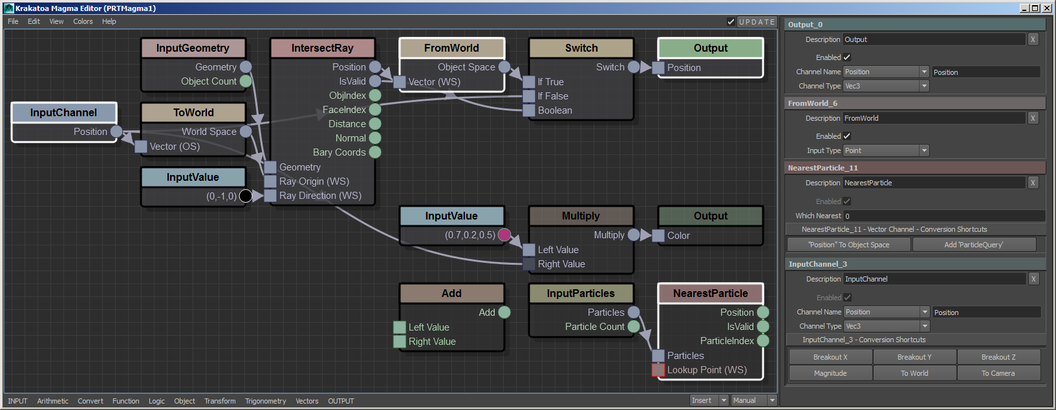Click X button beside Output description
This screenshot has height=410, width=1056.
pyautogui.click(x=1033, y=39)
